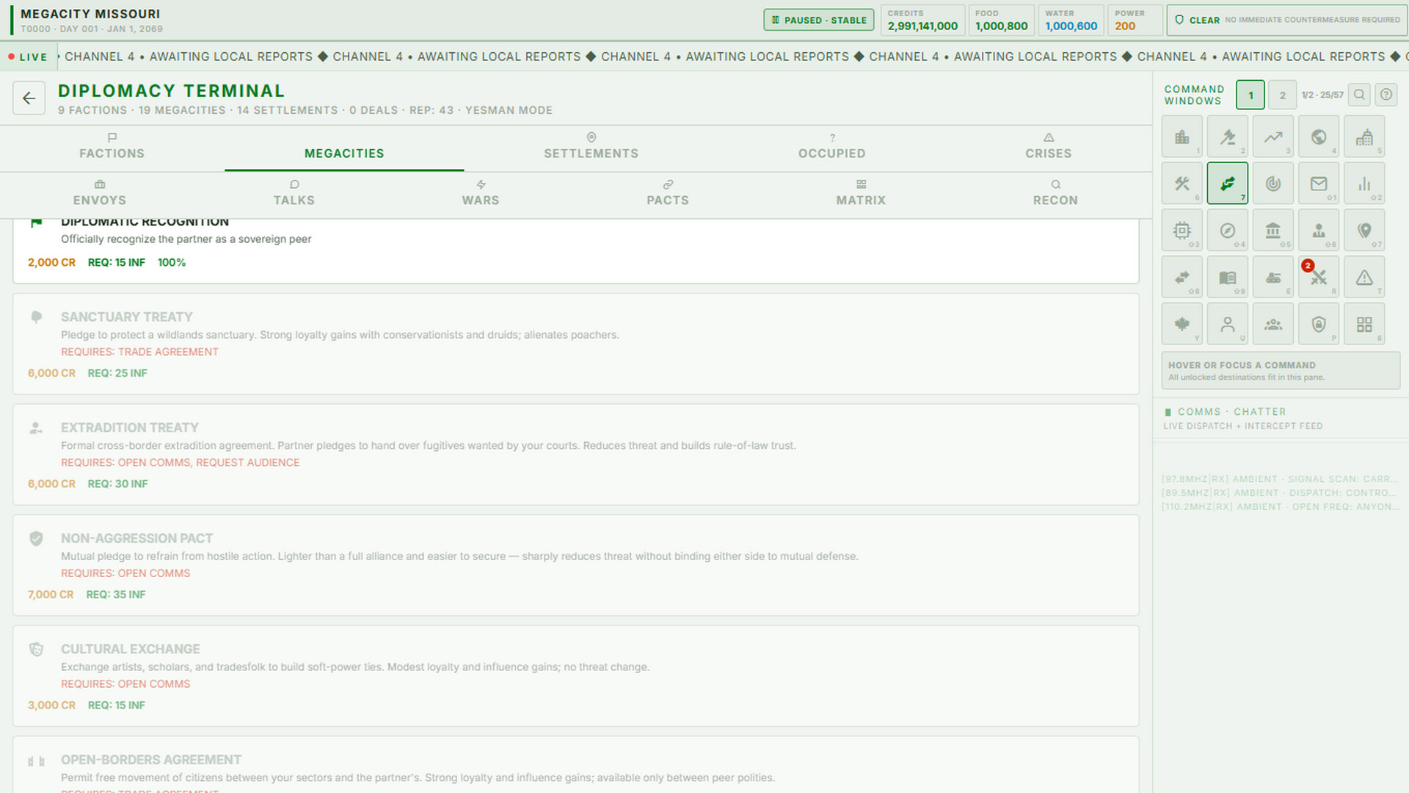Open the envelope mail command window
The width and height of the screenshot is (1409, 793).
pos(1318,184)
